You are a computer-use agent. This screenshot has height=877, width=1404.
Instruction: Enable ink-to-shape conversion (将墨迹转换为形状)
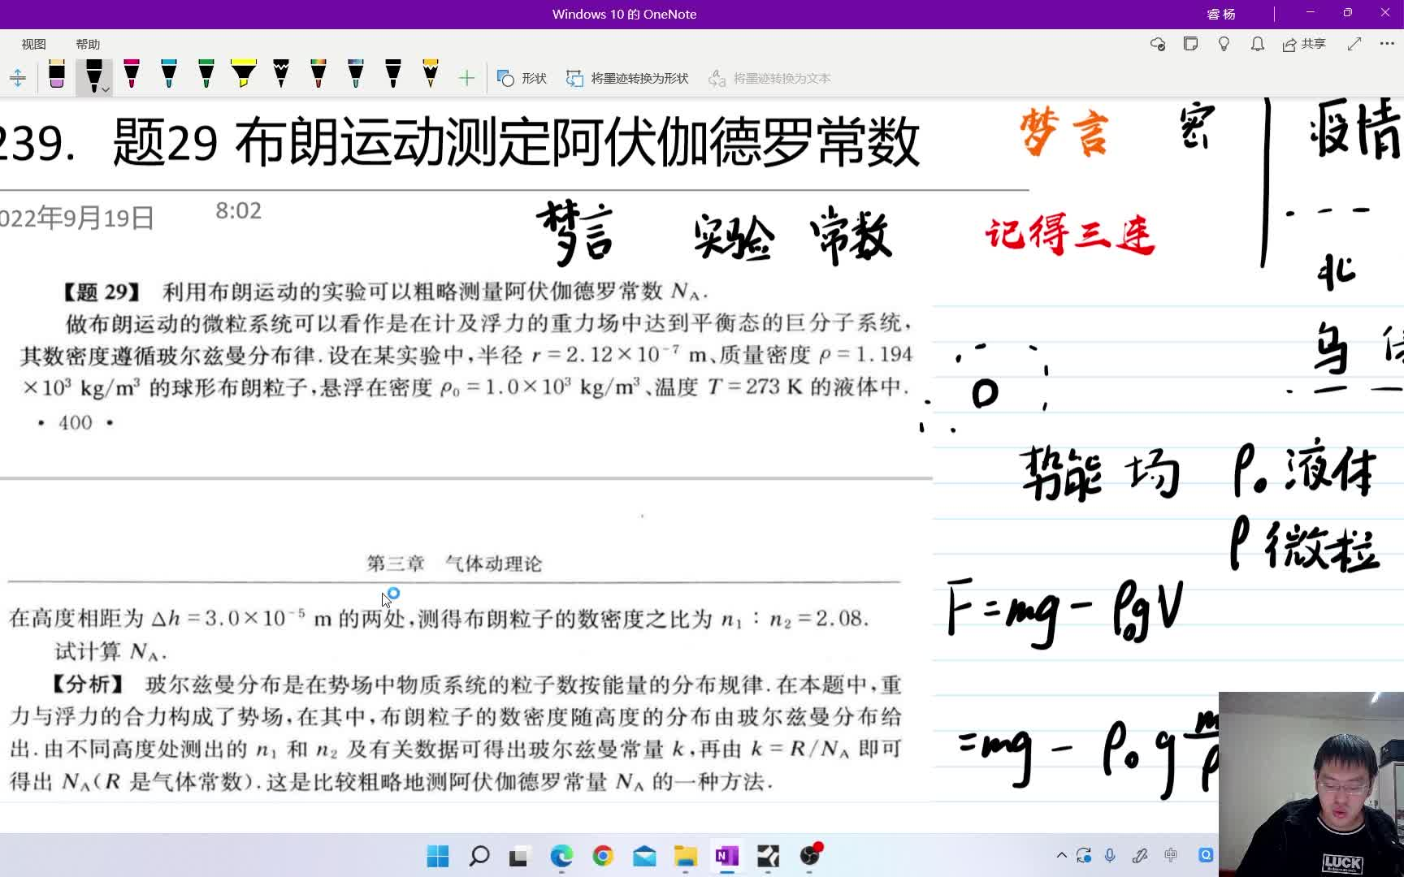626,77
